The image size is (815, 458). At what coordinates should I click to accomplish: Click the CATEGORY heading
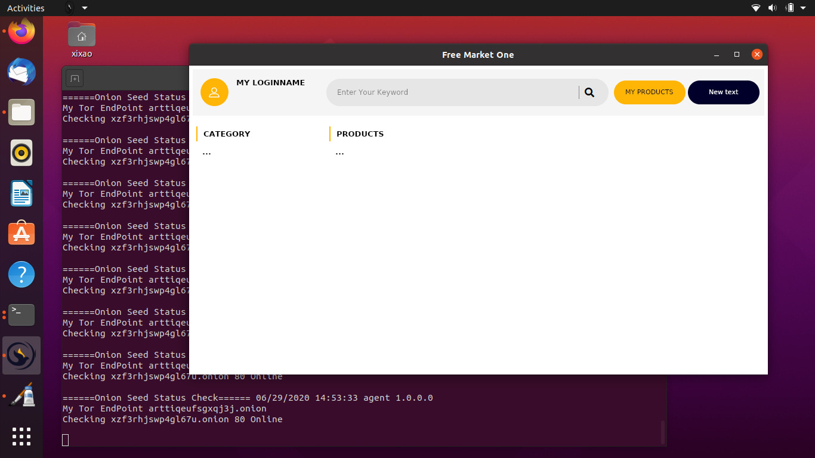(x=227, y=134)
